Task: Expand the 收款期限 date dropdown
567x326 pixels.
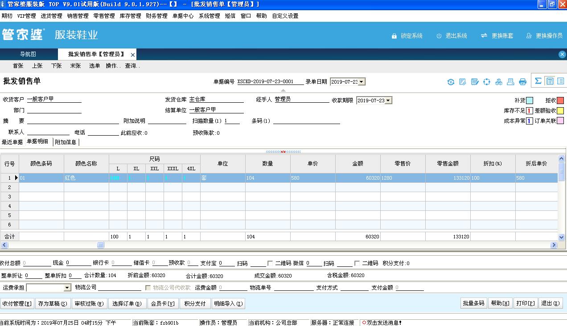Action: pos(388,101)
